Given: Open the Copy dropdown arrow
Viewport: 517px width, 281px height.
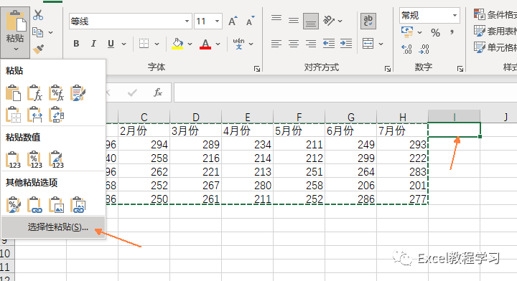Looking at the screenshot, I should [50, 32].
